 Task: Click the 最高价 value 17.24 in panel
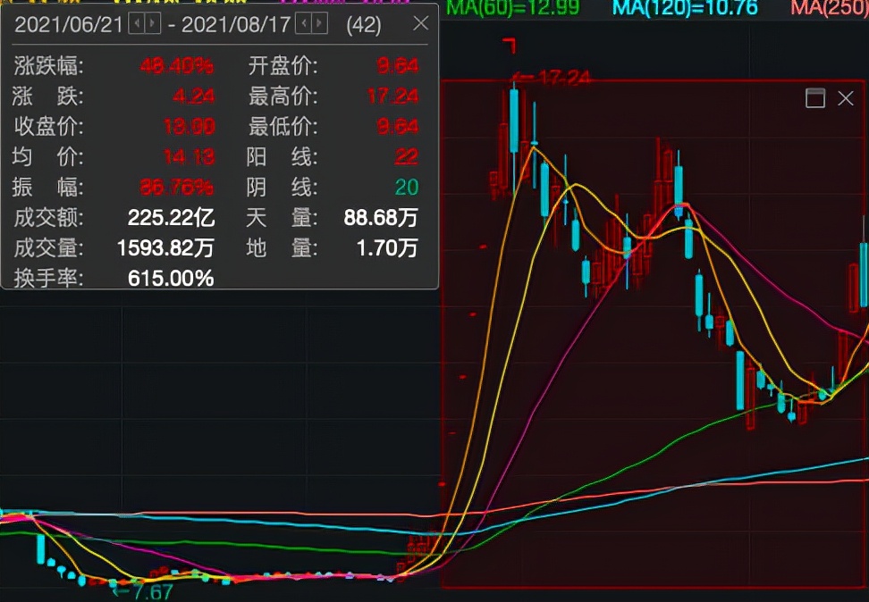(393, 96)
